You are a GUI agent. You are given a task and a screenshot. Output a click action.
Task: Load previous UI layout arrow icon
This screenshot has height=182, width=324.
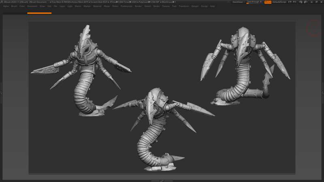pyautogui.click(x=290, y=2)
